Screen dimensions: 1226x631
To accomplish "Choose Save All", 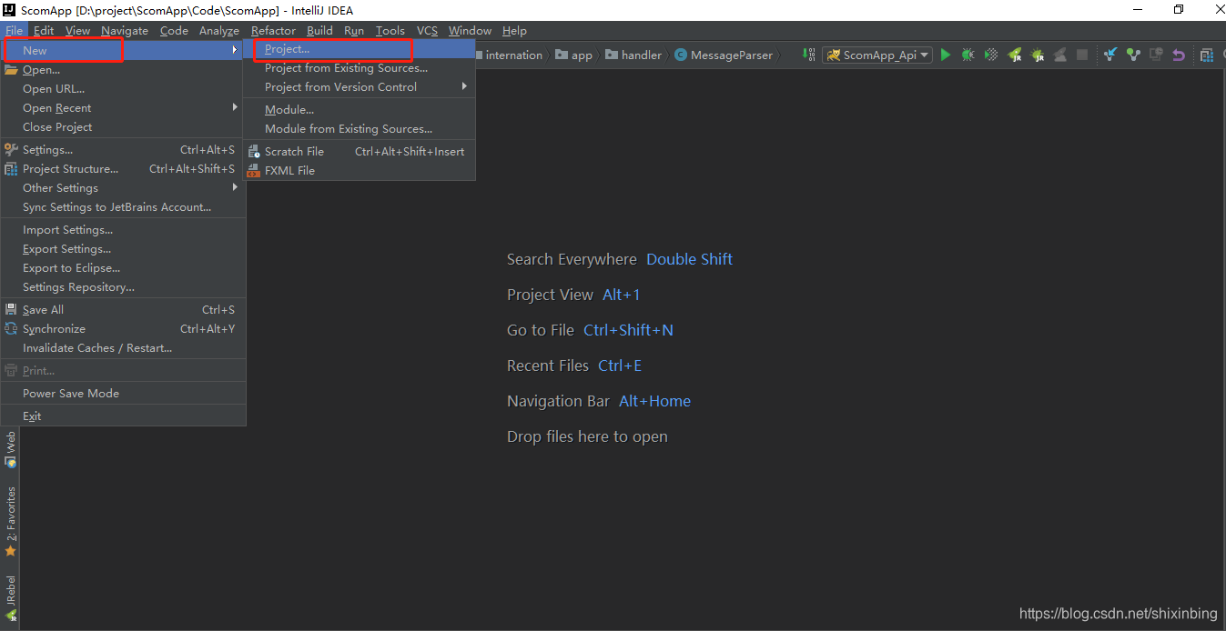I will point(123,309).
